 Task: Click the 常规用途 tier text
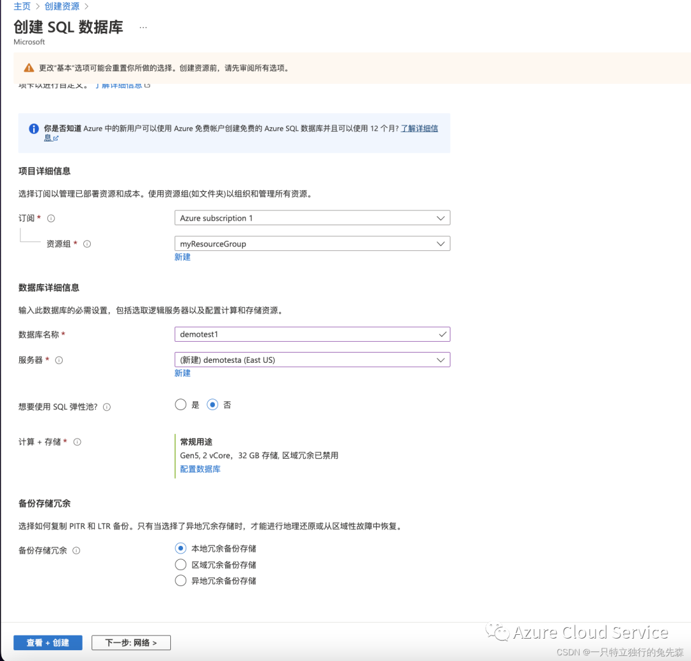(x=196, y=442)
